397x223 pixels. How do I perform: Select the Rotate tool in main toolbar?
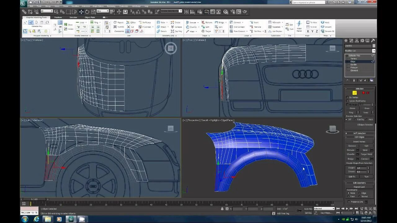coord(87,12)
